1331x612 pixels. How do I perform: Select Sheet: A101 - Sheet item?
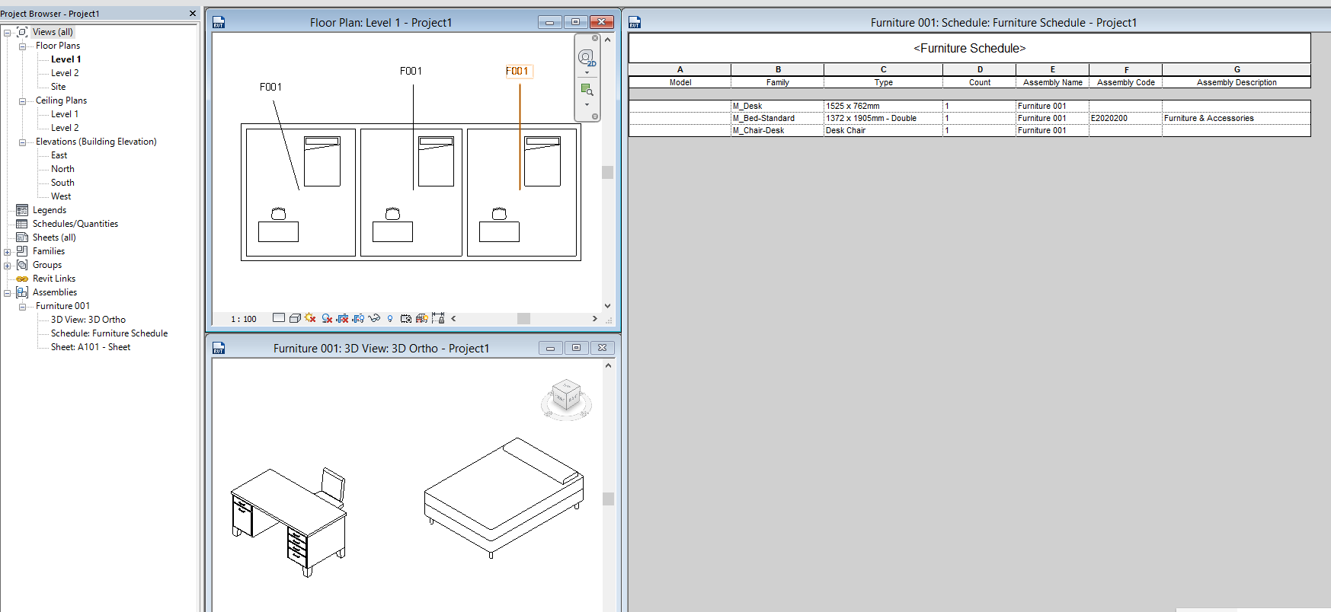point(91,347)
